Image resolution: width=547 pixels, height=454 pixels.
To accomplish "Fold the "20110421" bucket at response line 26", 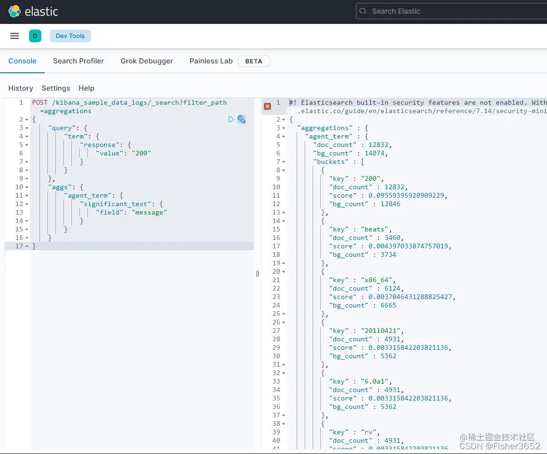I will (284, 323).
